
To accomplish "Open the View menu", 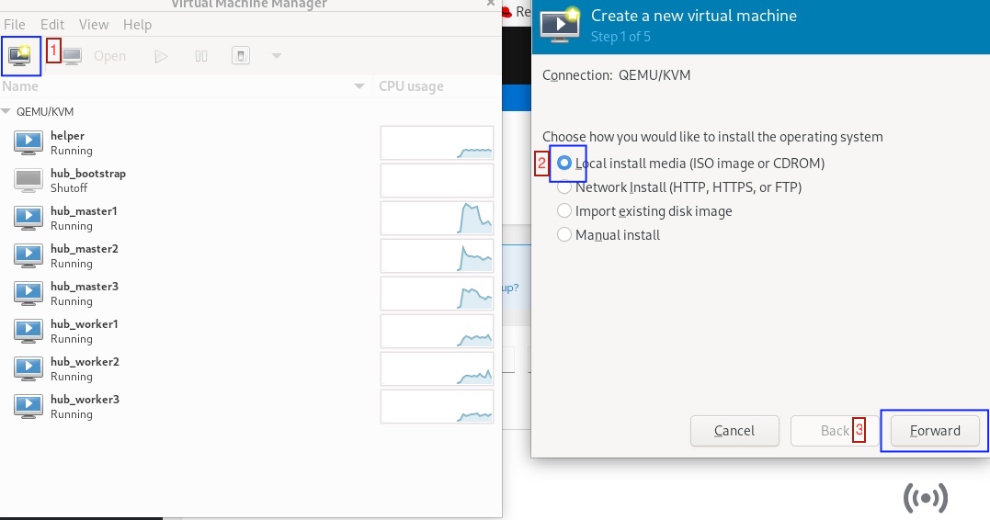I will click(x=94, y=25).
